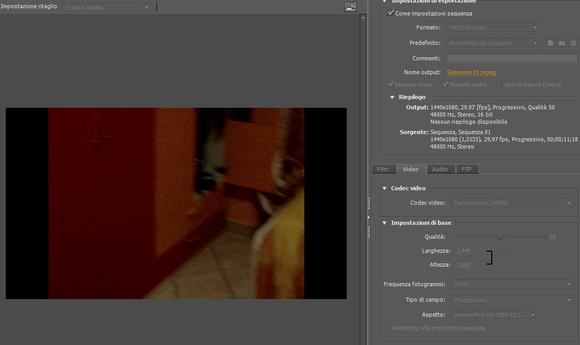The width and height of the screenshot is (580, 345).
Task: Click the preview video frame image
Action: click(x=176, y=203)
